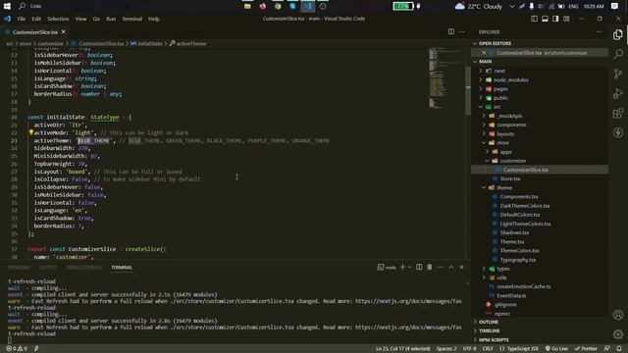The image size is (628, 353).
Task: Click the code minimap overview
Action: [x=445, y=78]
